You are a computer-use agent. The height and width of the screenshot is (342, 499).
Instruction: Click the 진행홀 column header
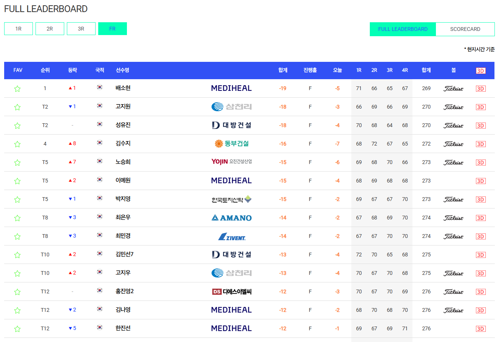coord(310,70)
